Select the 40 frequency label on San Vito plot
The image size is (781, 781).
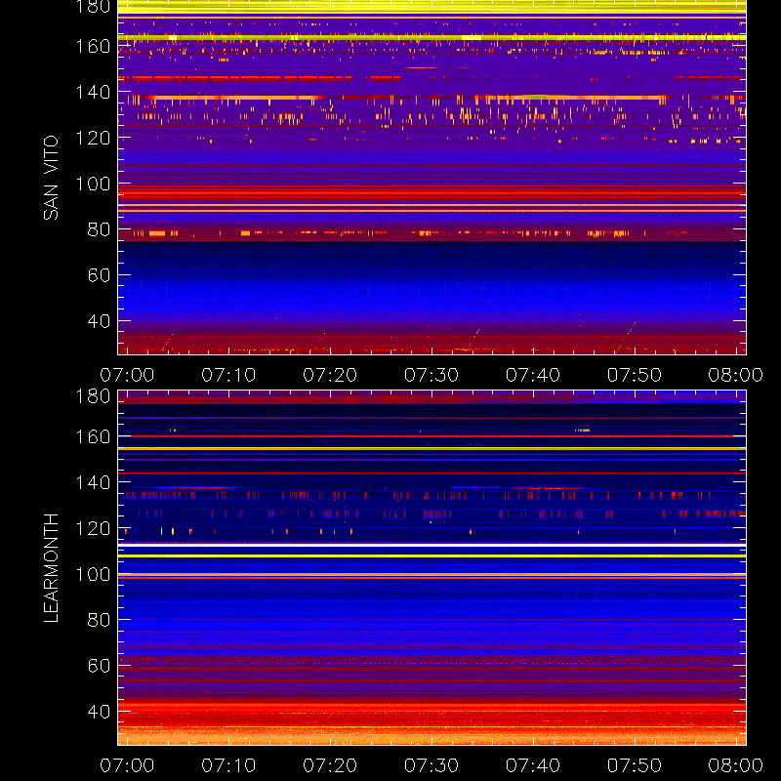coord(99,321)
